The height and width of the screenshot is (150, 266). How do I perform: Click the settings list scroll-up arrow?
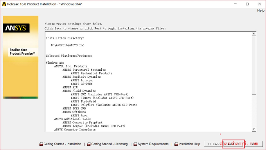(254, 34)
